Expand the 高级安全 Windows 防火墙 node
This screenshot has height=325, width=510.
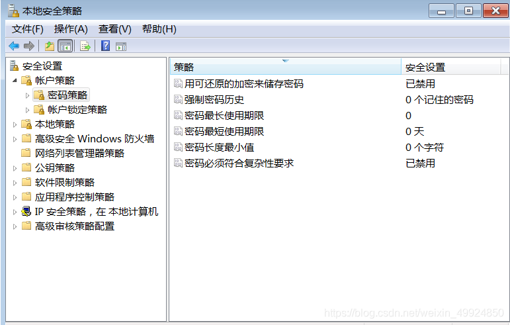(x=15, y=139)
